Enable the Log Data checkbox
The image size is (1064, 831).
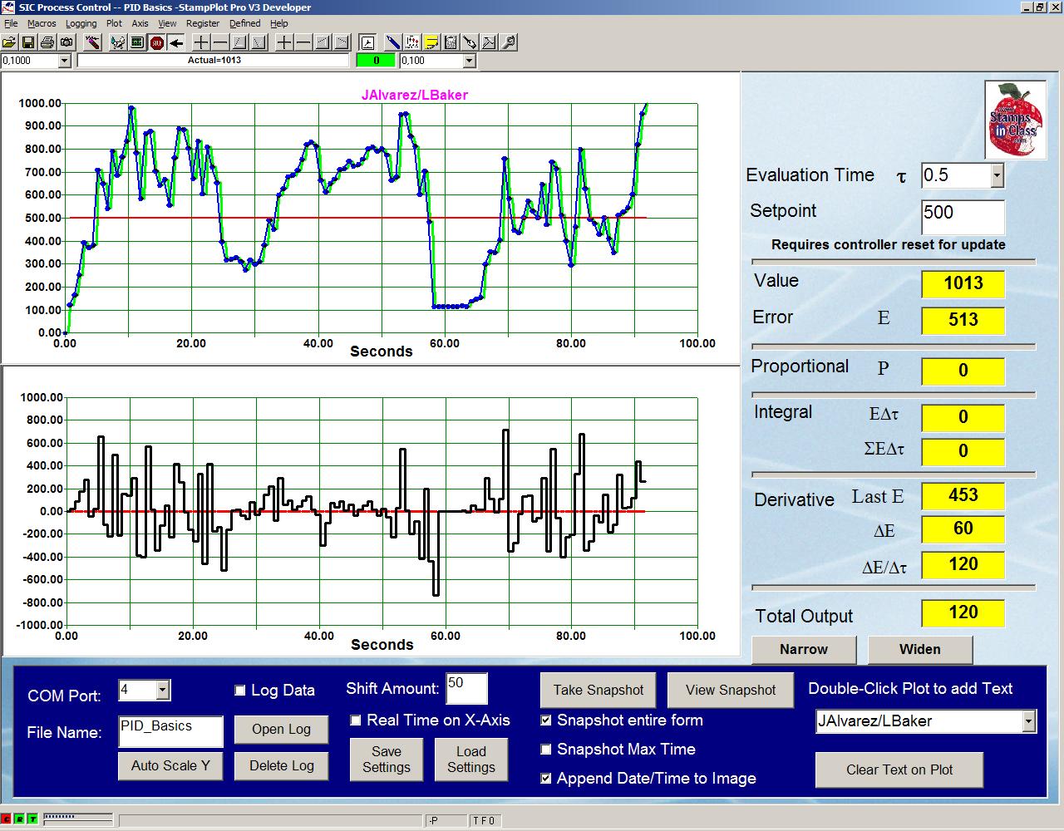(x=240, y=691)
